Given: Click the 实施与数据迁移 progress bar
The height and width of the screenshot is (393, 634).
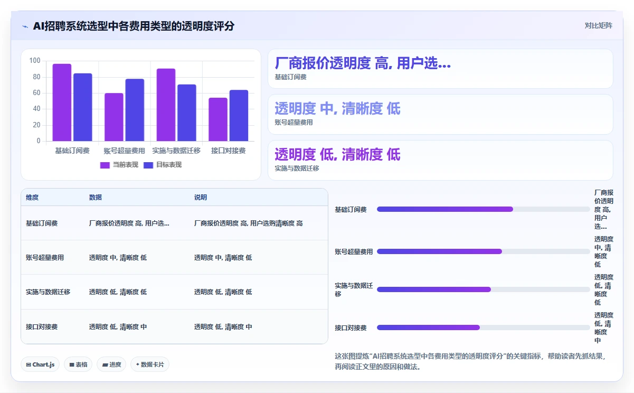Looking at the screenshot, I should click(483, 289).
